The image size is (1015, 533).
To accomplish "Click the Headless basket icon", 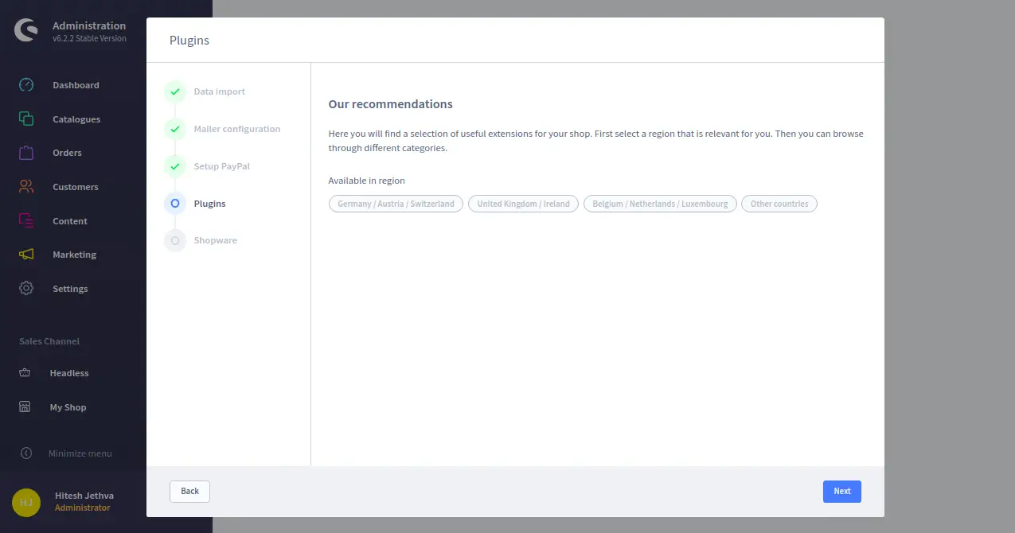I will click(x=25, y=373).
